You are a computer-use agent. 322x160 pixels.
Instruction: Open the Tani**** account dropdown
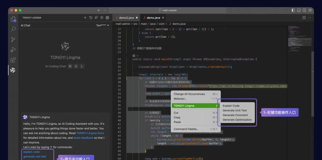pyautogui.click(x=103, y=26)
